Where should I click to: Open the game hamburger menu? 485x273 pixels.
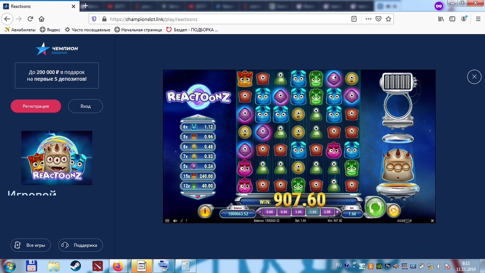(167, 221)
